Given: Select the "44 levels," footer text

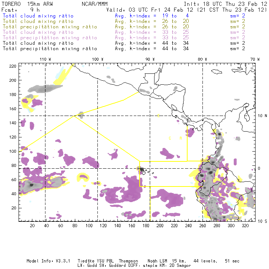Looking at the screenshot, I should pos(205,261).
